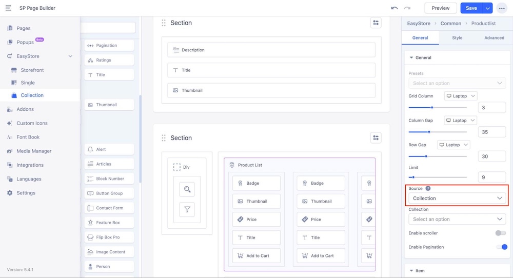Pick the Pagination addon

(x=109, y=46)
